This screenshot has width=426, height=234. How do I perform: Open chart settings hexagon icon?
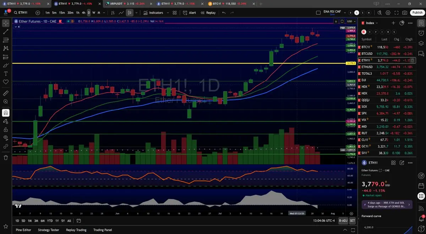point(388,13)
